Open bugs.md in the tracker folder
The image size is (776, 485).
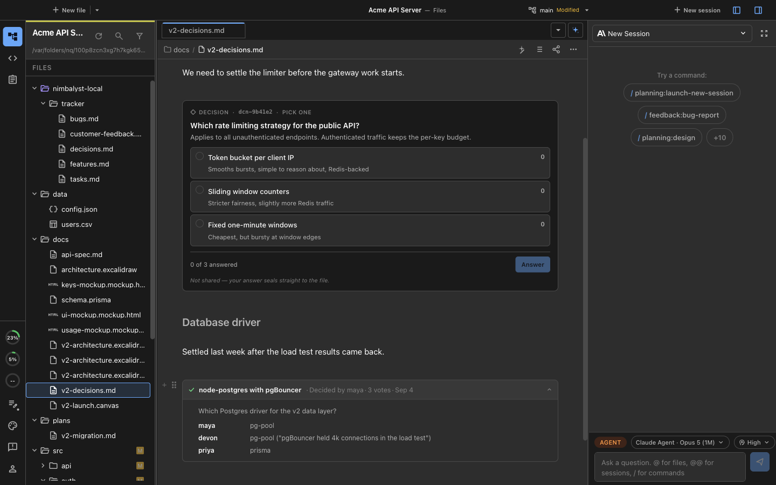(x=84, y=119)
